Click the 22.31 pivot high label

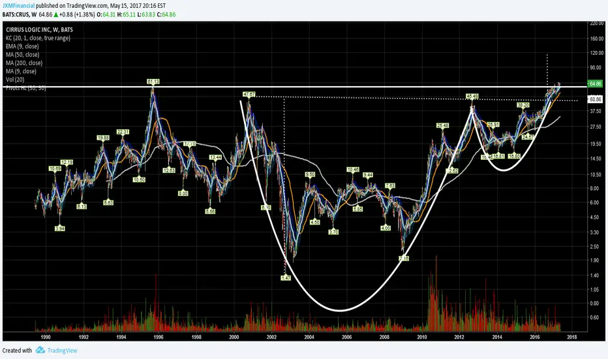(123, 132)
